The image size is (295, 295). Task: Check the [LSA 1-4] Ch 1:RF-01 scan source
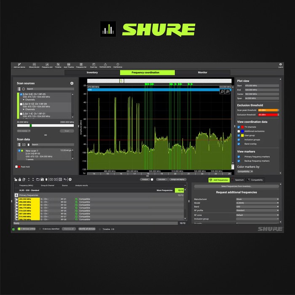pos(21,114)
